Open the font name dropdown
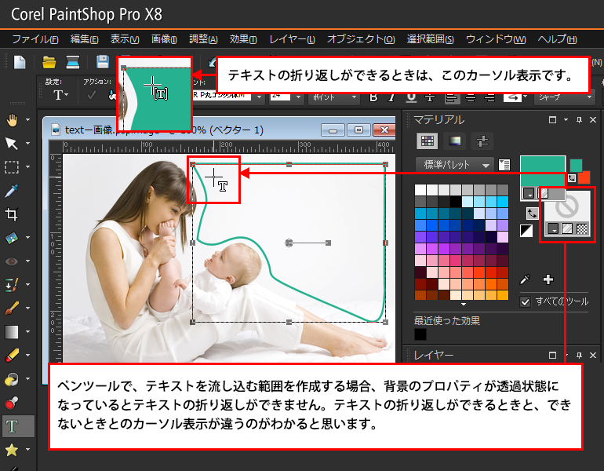 pos(259,97)
